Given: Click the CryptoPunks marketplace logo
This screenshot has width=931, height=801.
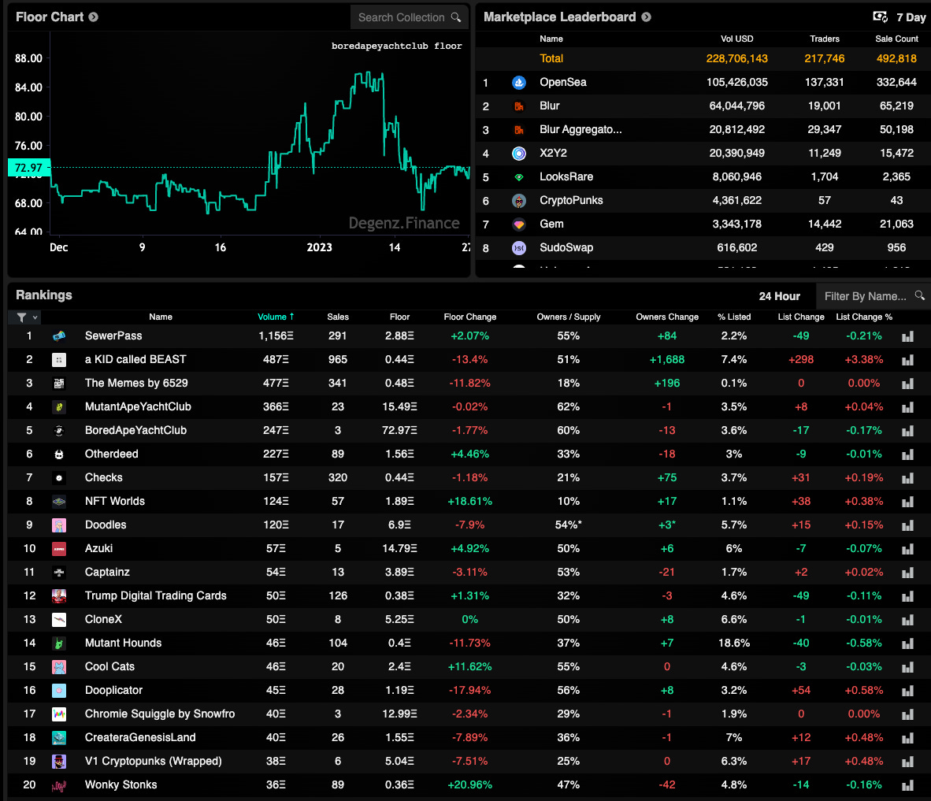Looking at the screenshot, I should point(519,201).
